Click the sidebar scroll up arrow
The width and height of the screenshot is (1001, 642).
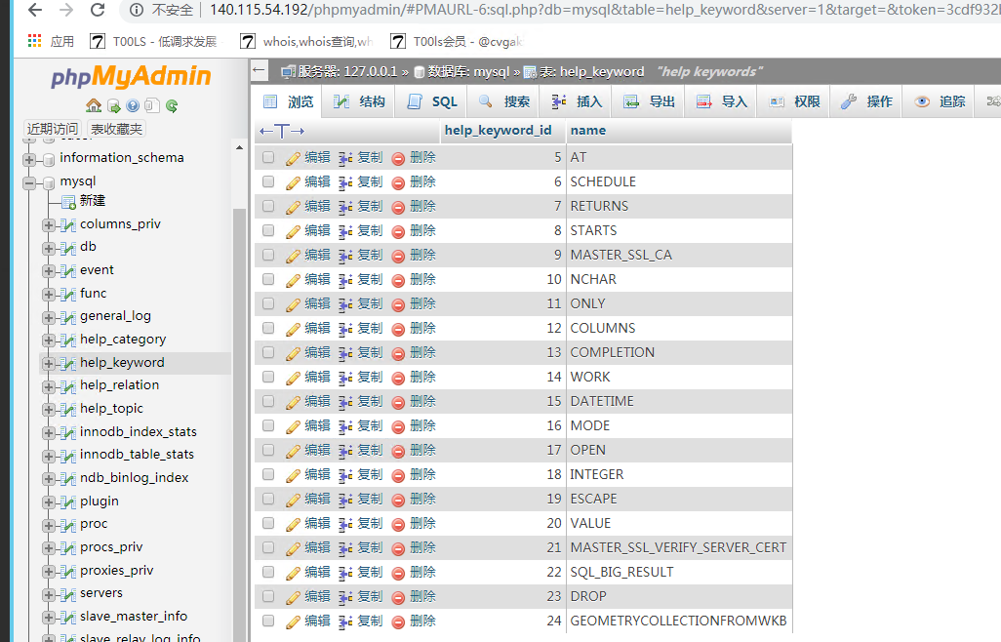point(239,147)
